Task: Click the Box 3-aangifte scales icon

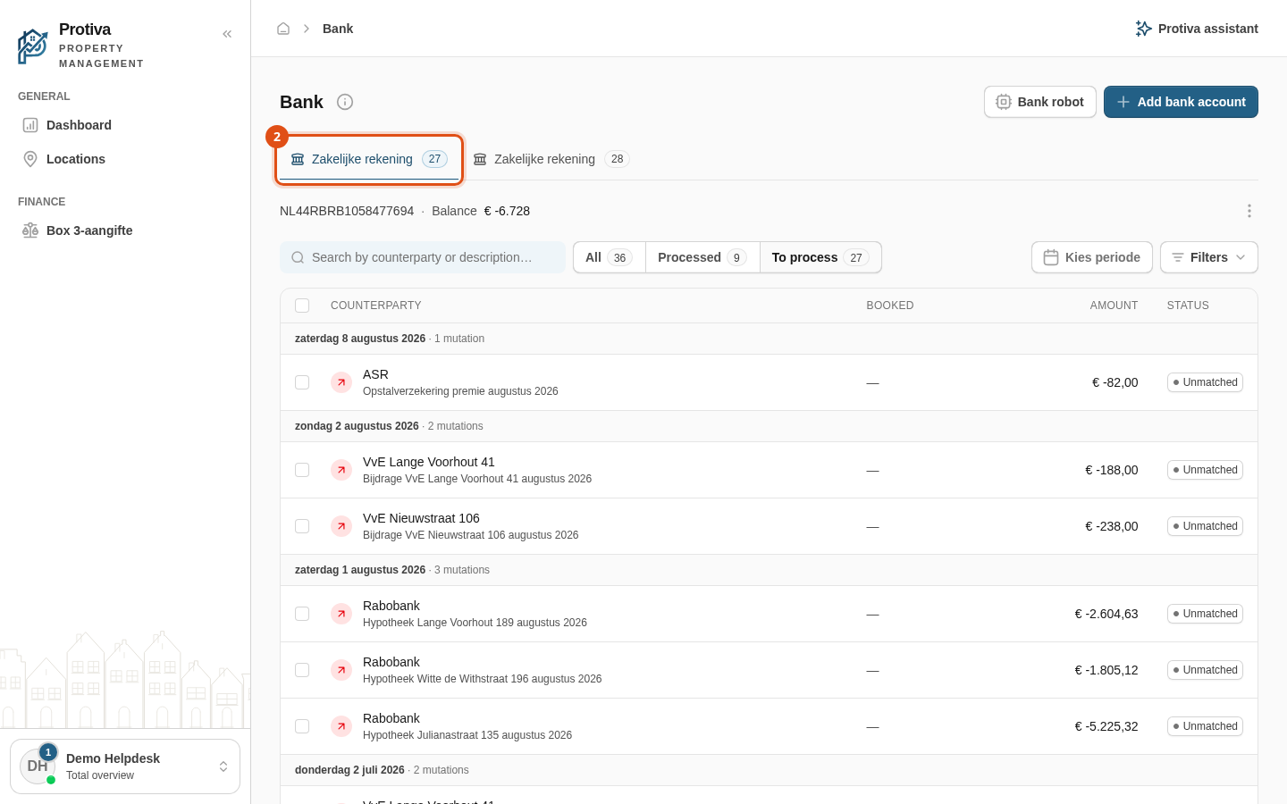Action: click(x=30, y=230)
